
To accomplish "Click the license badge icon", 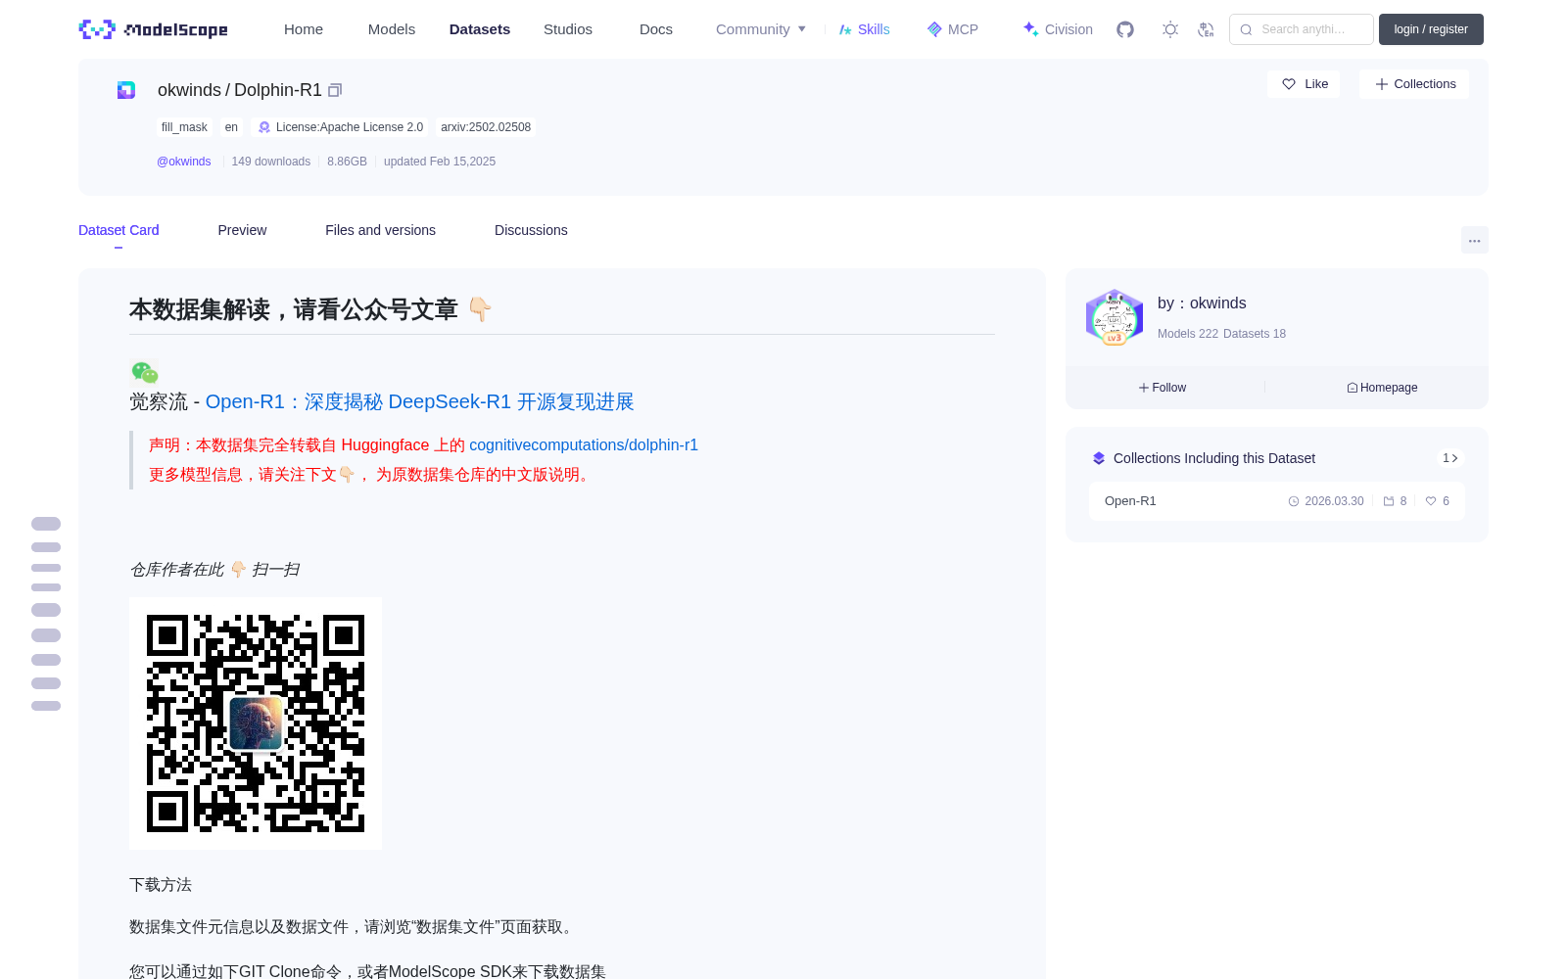I will pos(264,127).
